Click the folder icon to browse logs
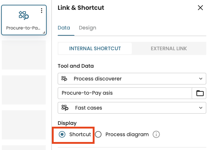 point(200,93)
